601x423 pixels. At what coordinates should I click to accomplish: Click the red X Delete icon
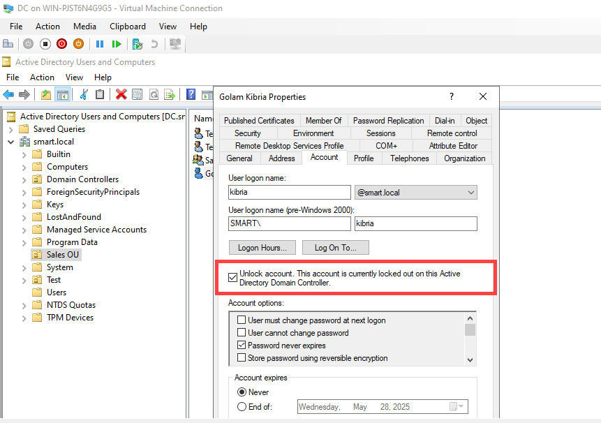point(121,94)
